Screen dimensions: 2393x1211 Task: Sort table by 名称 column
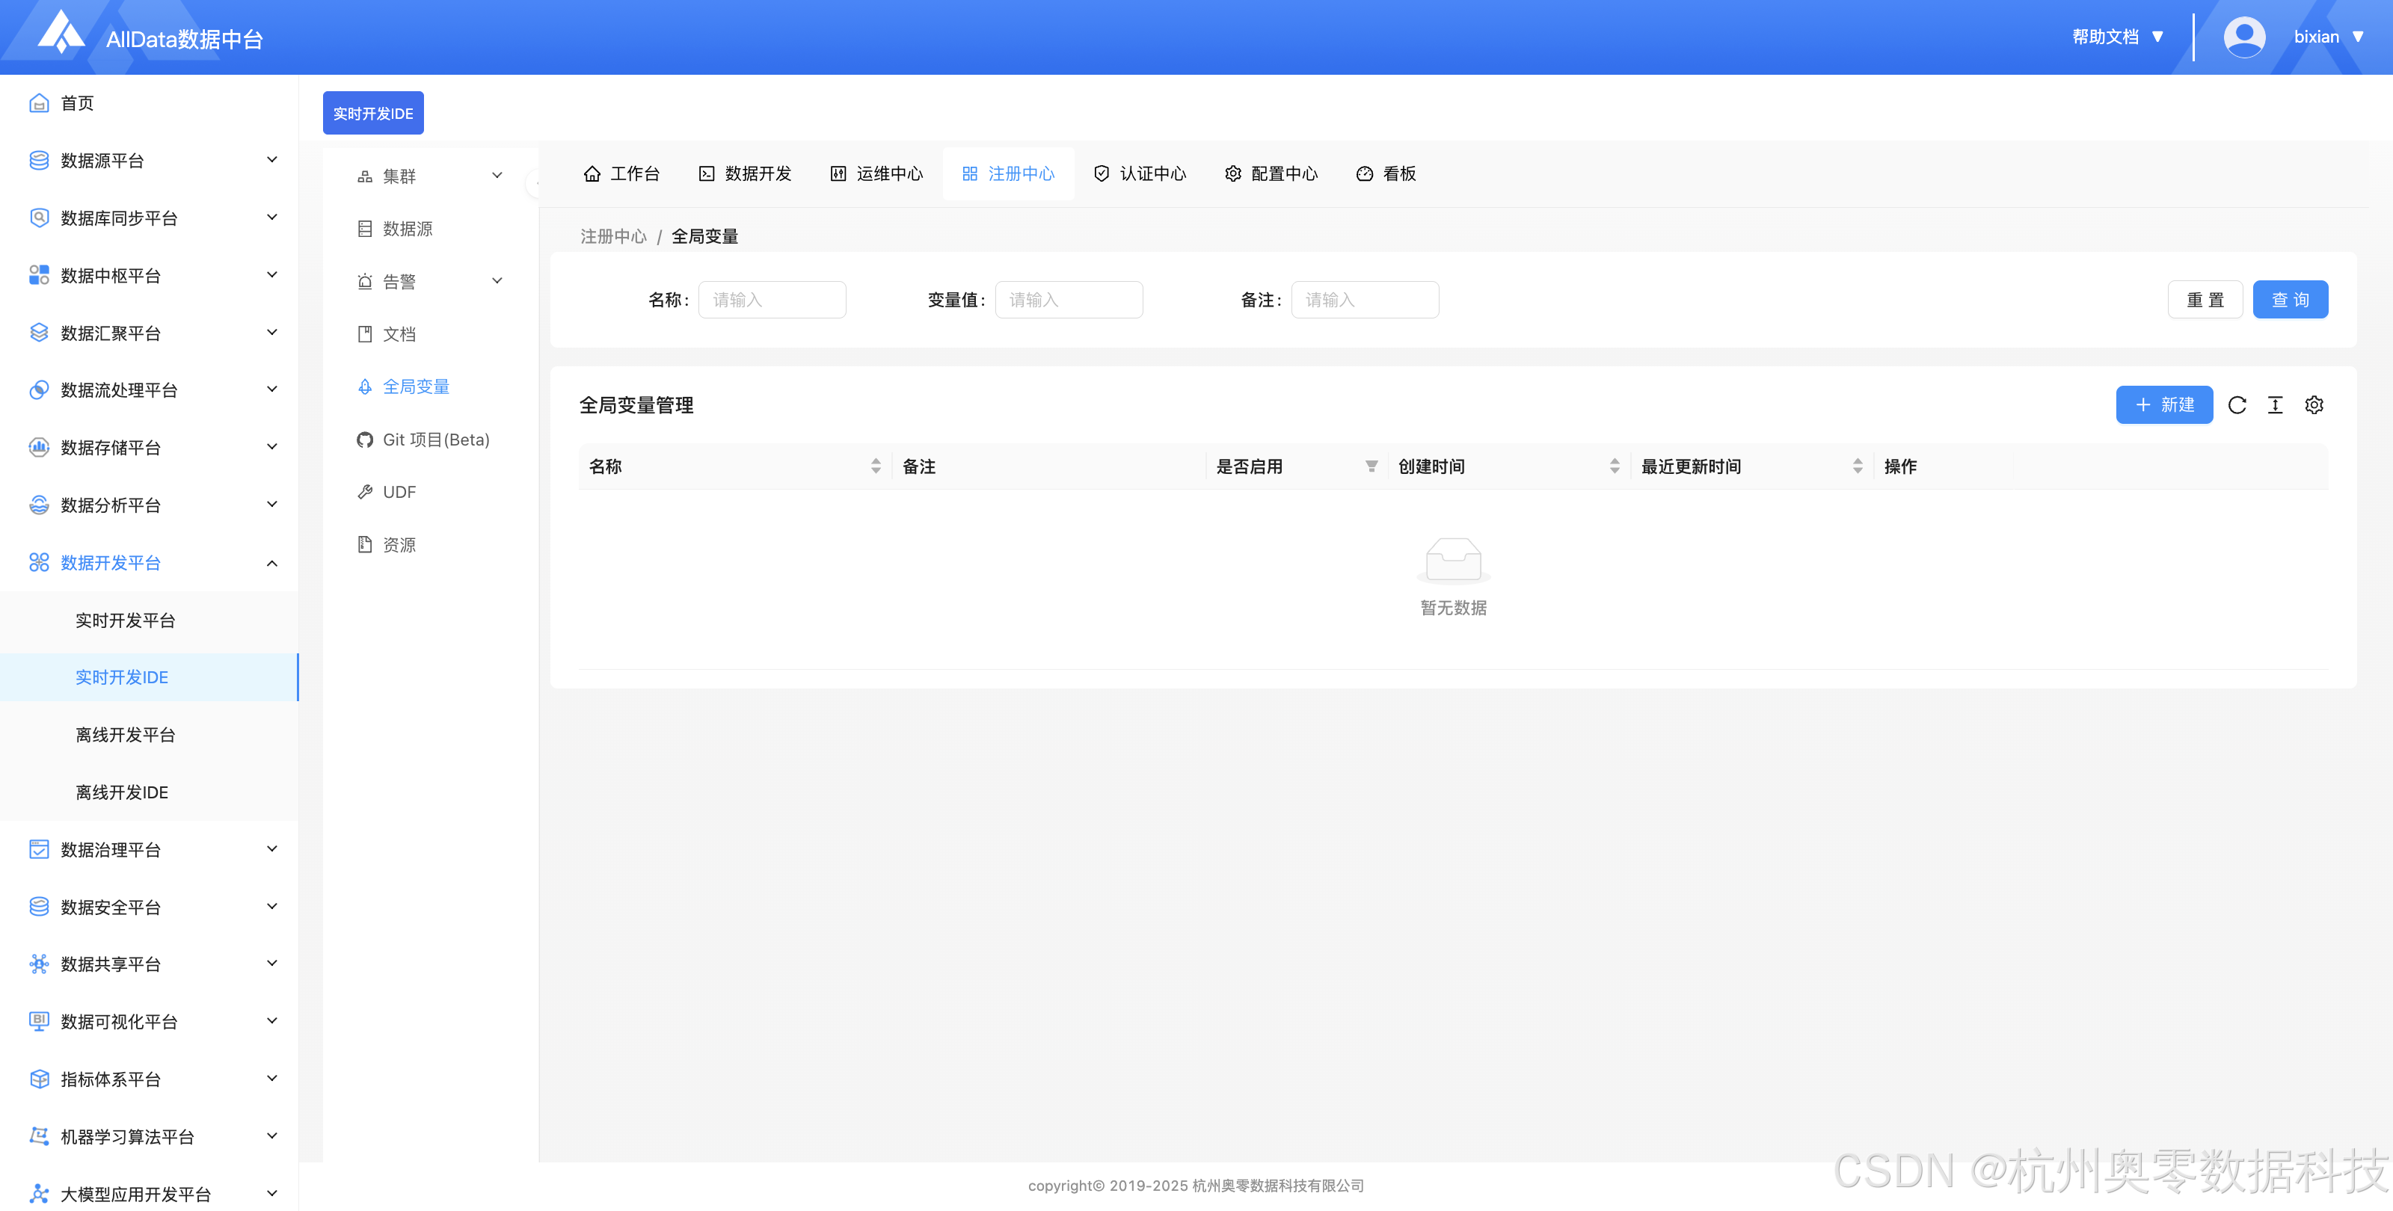click(x=875, y=466)
